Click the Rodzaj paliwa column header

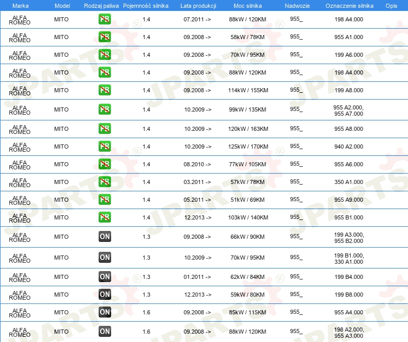tap(101, 6)
